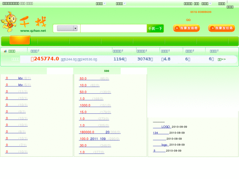Click the www.qzhao.net address under the logo

[x=33, y=31]
